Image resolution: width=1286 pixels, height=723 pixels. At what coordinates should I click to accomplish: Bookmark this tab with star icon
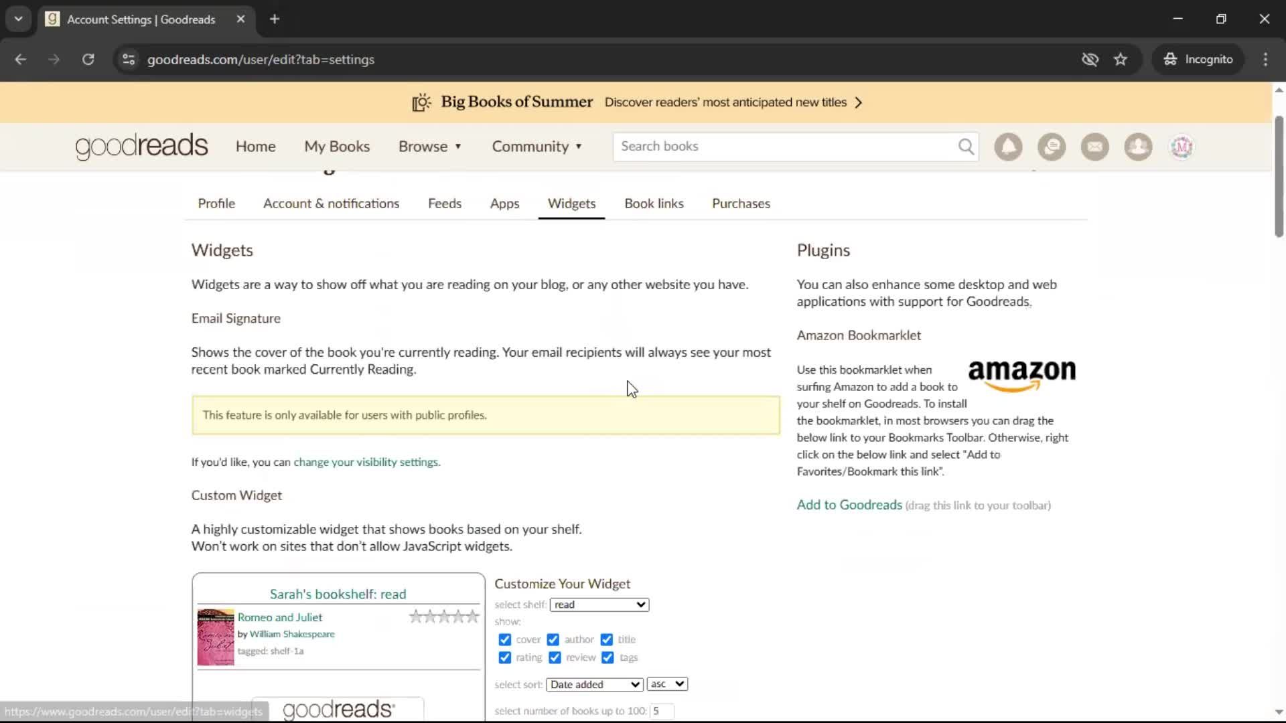point(1121,60)
